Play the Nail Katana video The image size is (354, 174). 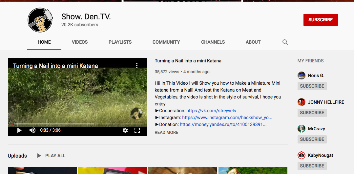[19, 130]
